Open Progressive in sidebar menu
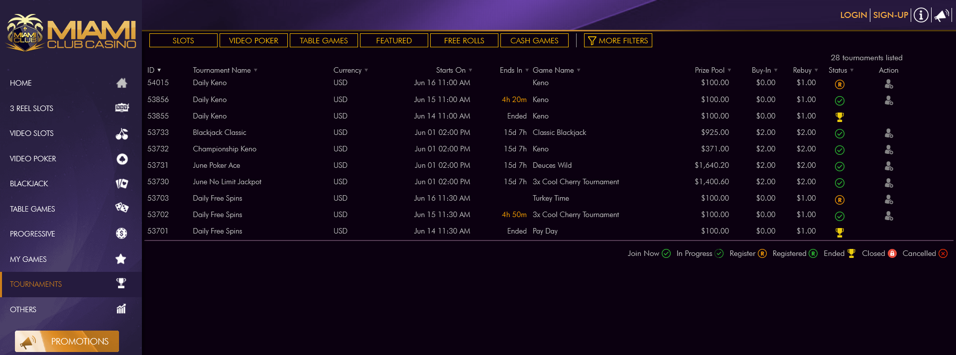956x355 pixels. coord(71,234)
